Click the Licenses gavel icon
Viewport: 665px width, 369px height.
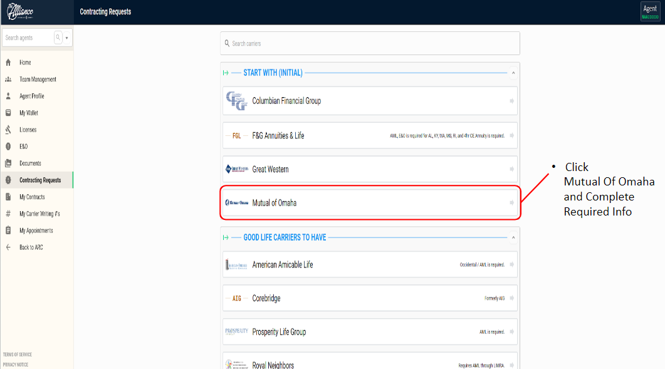(x=8, y=130)
